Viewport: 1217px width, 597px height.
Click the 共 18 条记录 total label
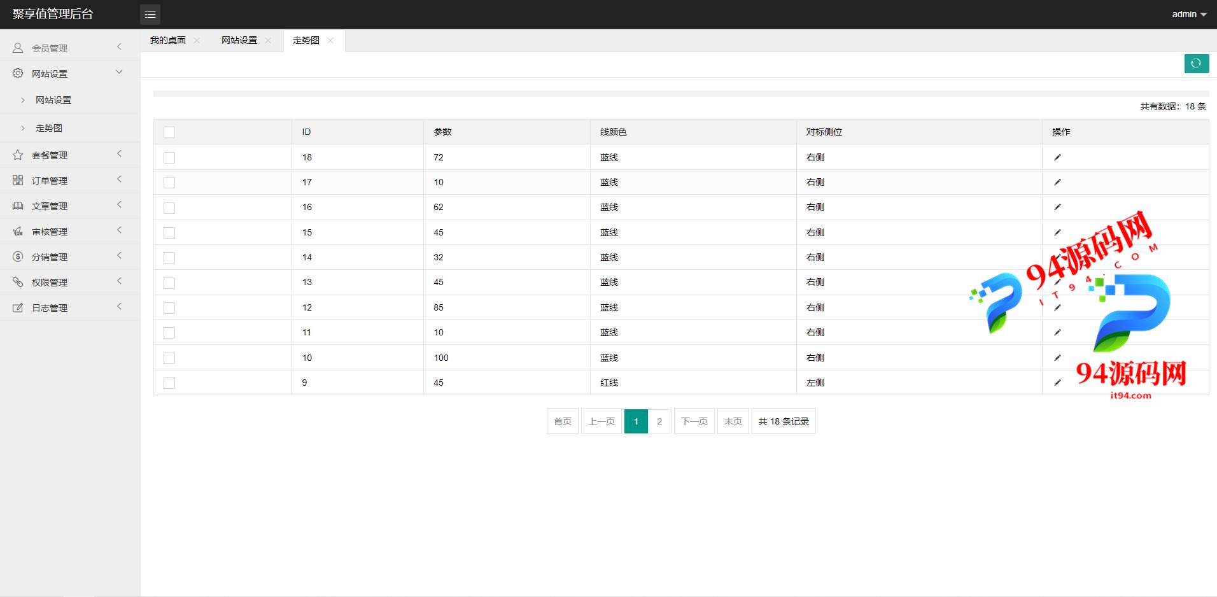click(x=784, y=421)
